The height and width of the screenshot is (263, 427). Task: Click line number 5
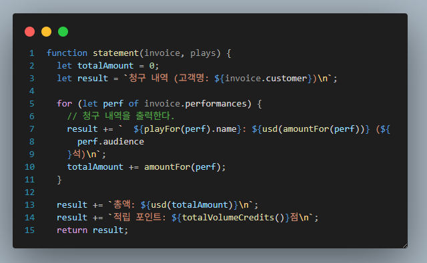[32, 103]
